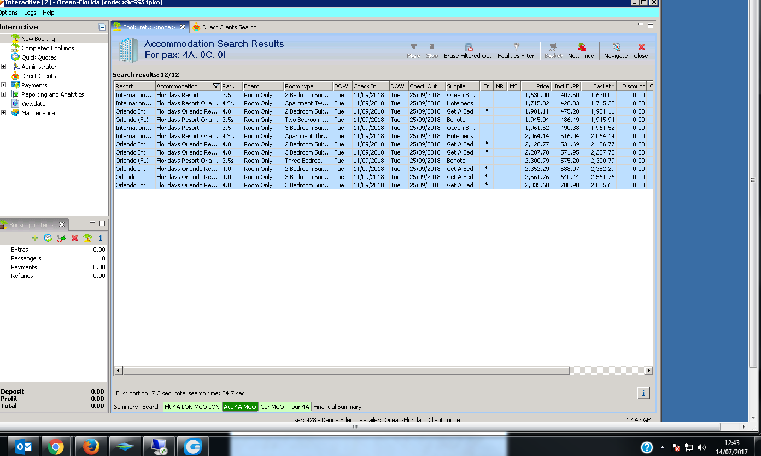Open the Options menu
Screen dimensions: 761x456
pos(9,13)
